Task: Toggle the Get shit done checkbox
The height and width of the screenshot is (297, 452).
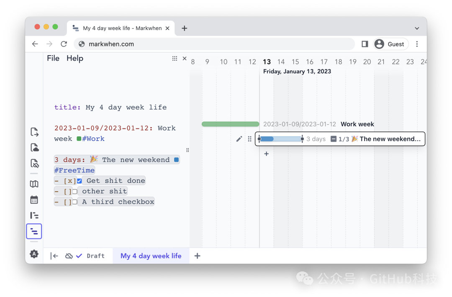Action: pyautogui.click(x=79, y=181)
